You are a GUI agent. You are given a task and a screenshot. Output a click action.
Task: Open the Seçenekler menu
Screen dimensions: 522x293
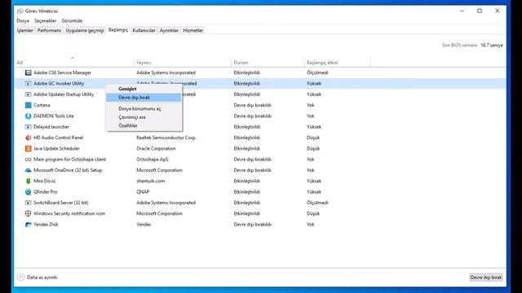[46, 20]
